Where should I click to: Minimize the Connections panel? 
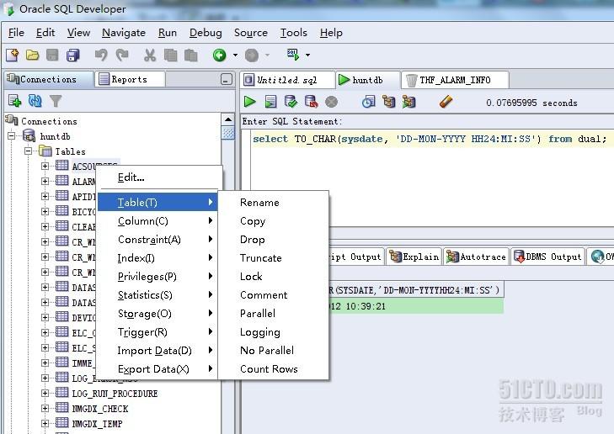pyautogui.click(x=226, y=79)
